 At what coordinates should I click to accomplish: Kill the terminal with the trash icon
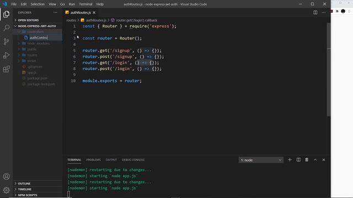coord(307,160)
